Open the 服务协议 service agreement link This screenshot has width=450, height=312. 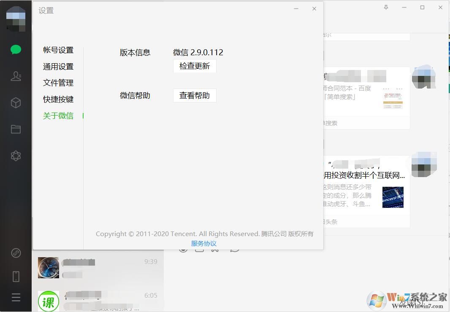coord(204,243)
